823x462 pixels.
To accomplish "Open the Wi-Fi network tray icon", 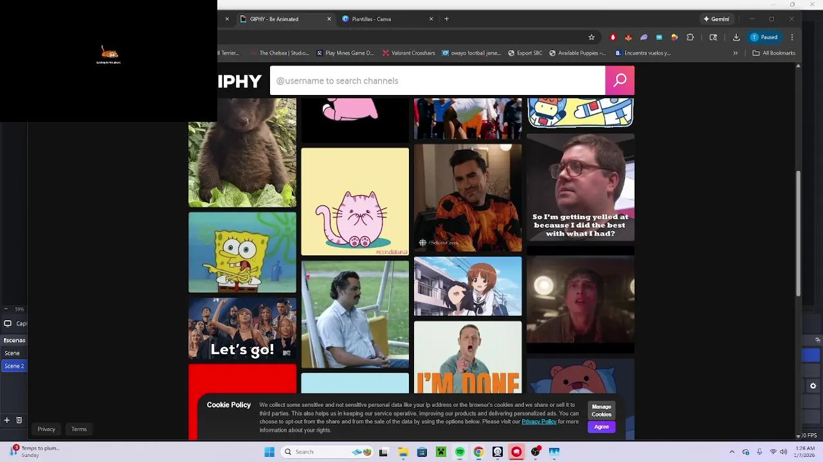I will click(x=773, y=452).
